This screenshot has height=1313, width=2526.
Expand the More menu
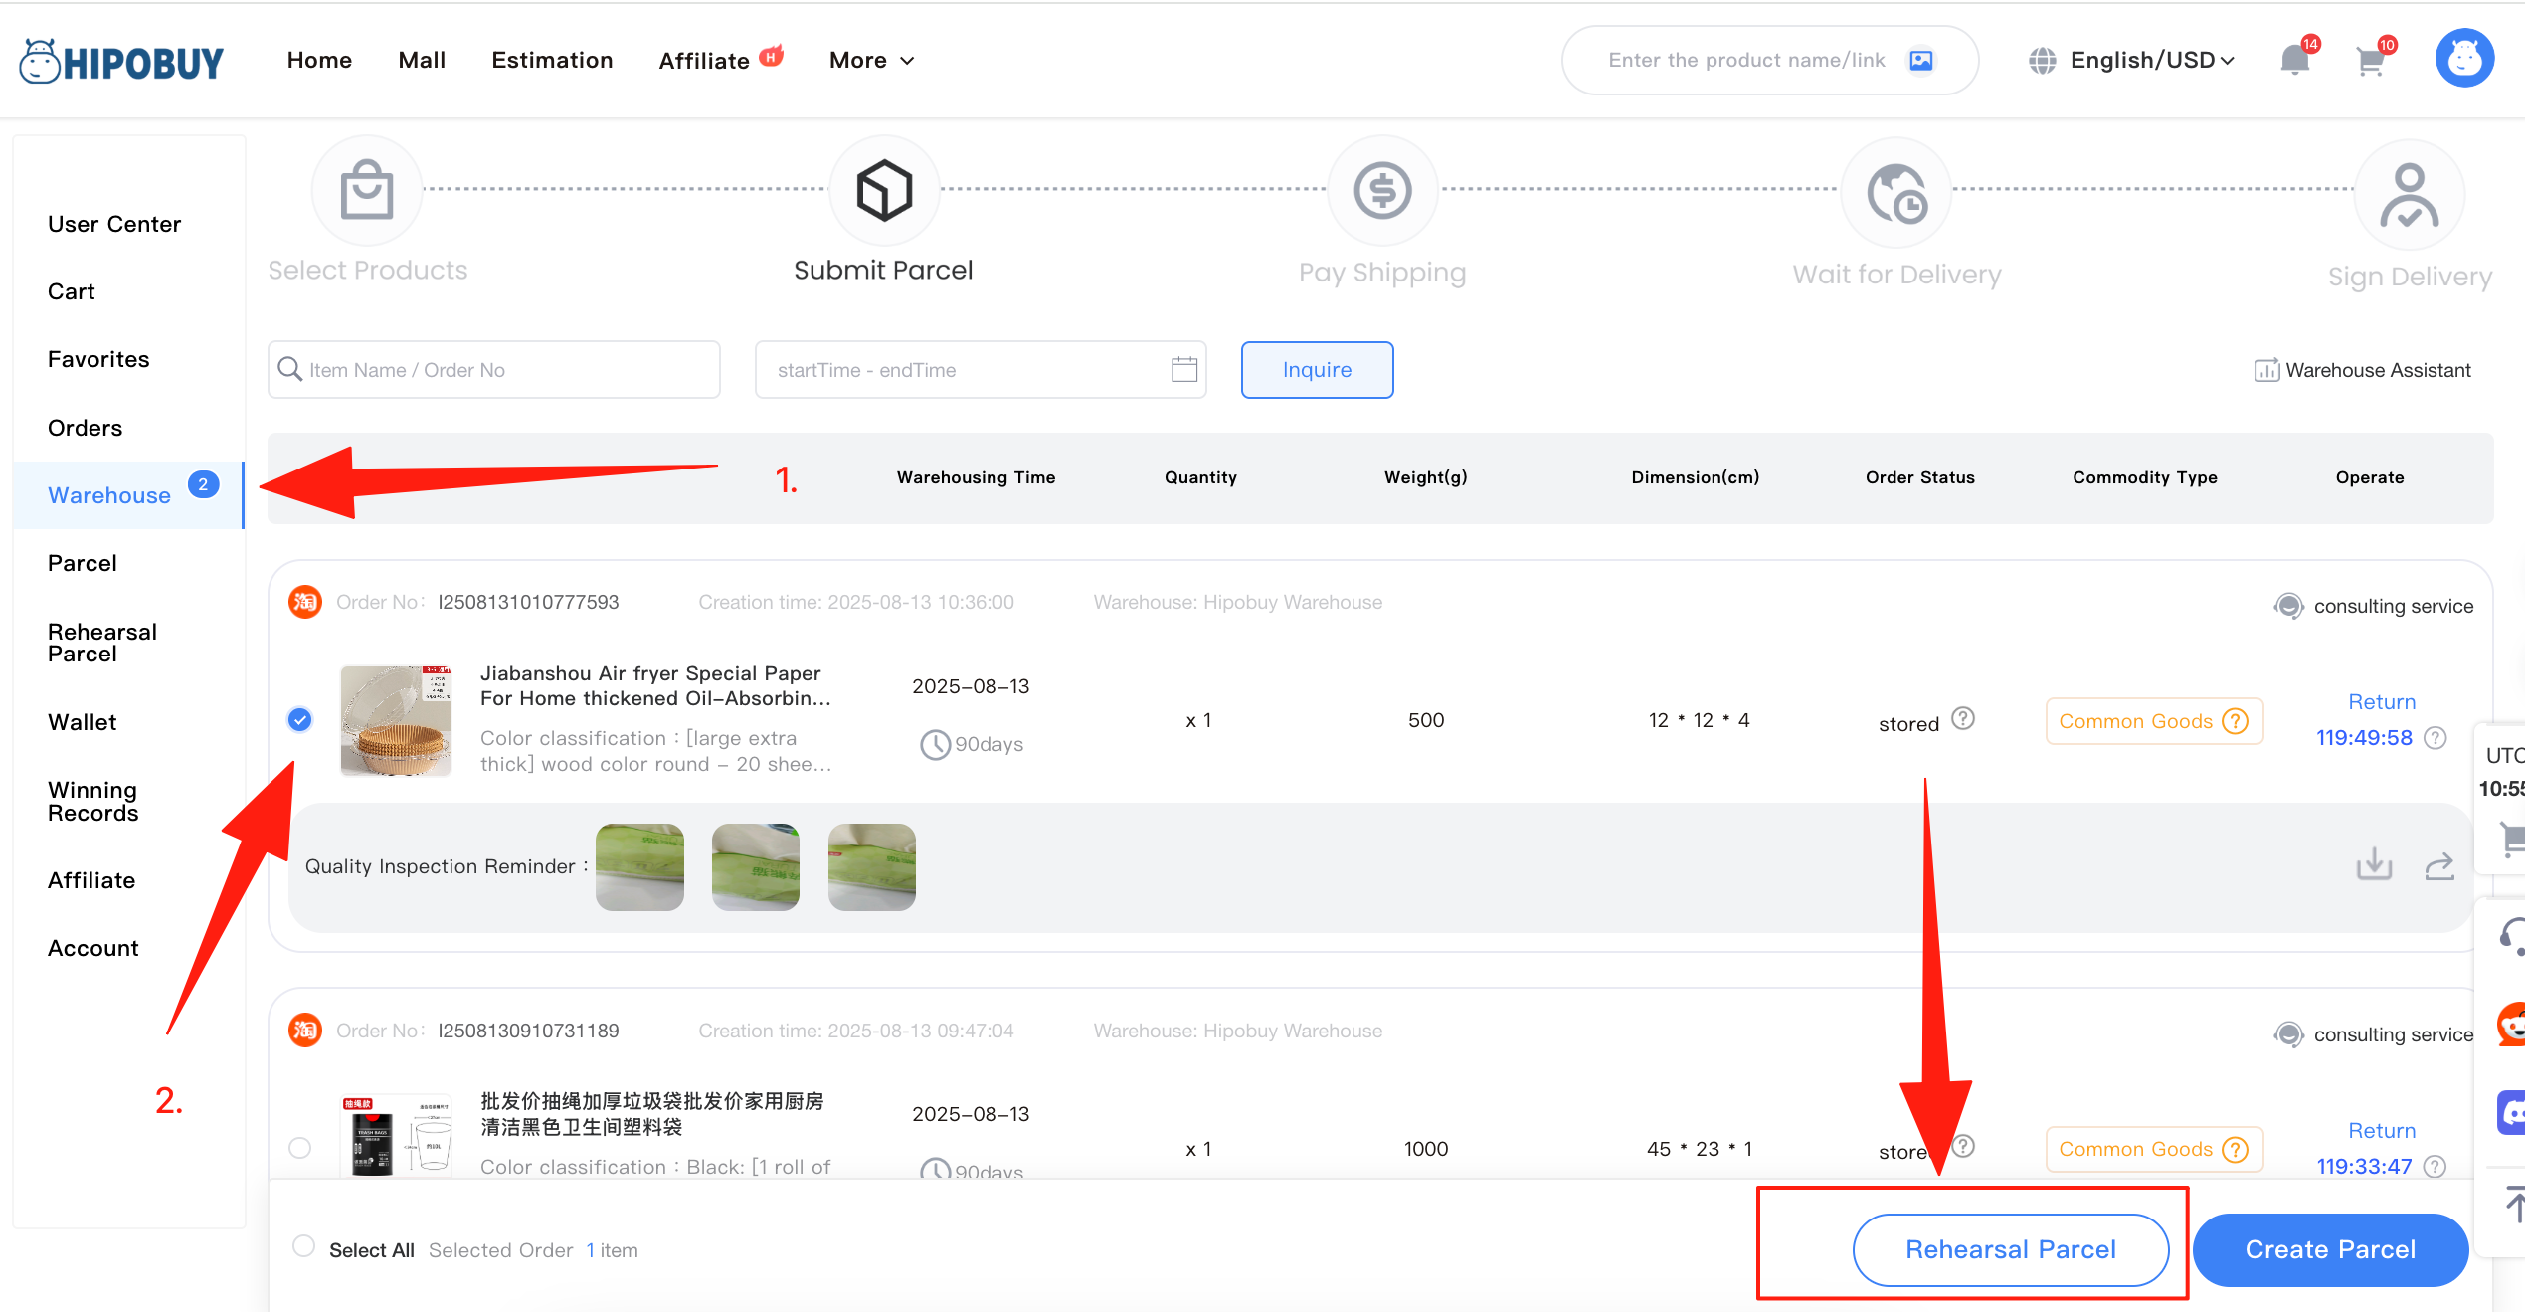[x=871, y=61]
